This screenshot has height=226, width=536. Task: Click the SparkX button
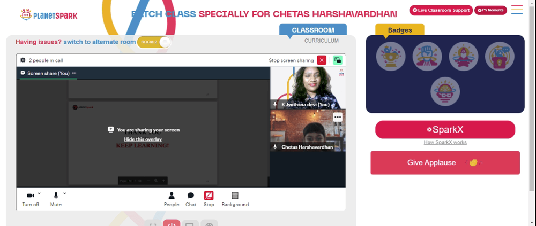tap(445, 129)
